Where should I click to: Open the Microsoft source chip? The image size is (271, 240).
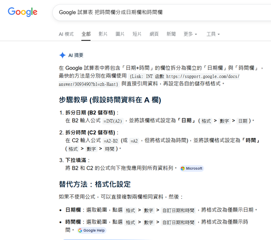(192, 168)
